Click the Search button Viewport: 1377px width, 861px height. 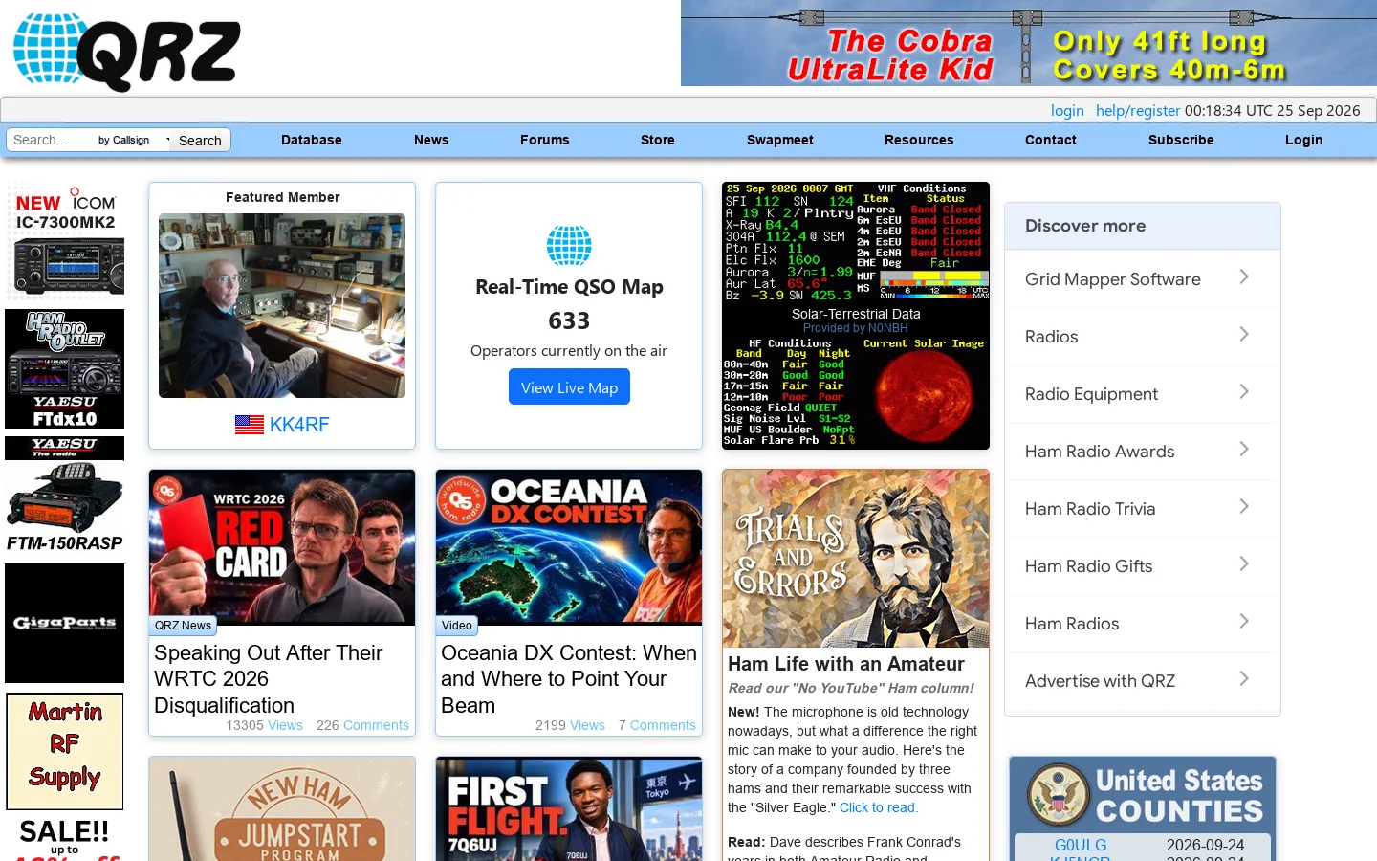pyautogui.click(x=200, y=141)
